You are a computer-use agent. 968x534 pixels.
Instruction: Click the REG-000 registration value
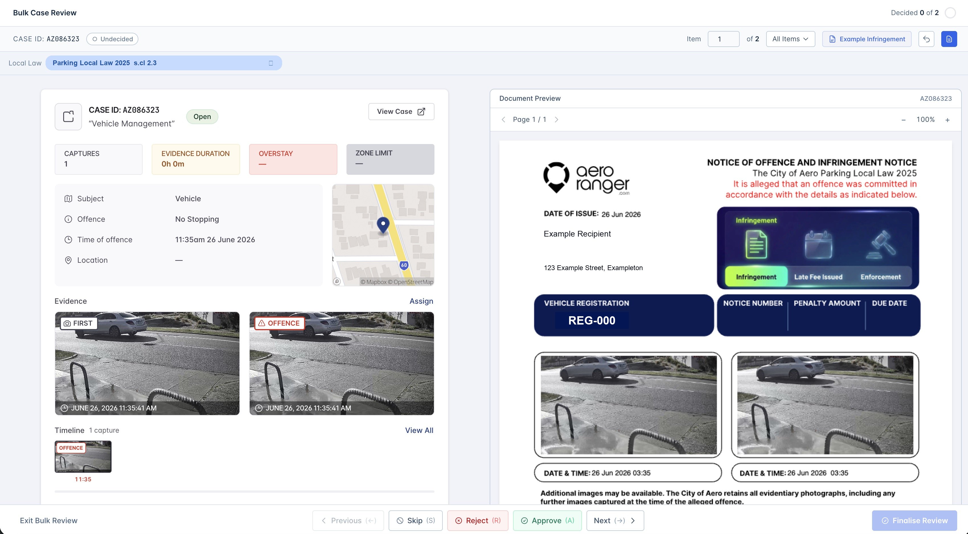591,321
